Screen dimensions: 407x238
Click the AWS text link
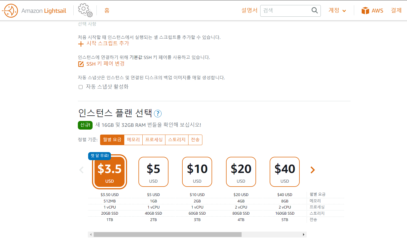tap(377, 11)
